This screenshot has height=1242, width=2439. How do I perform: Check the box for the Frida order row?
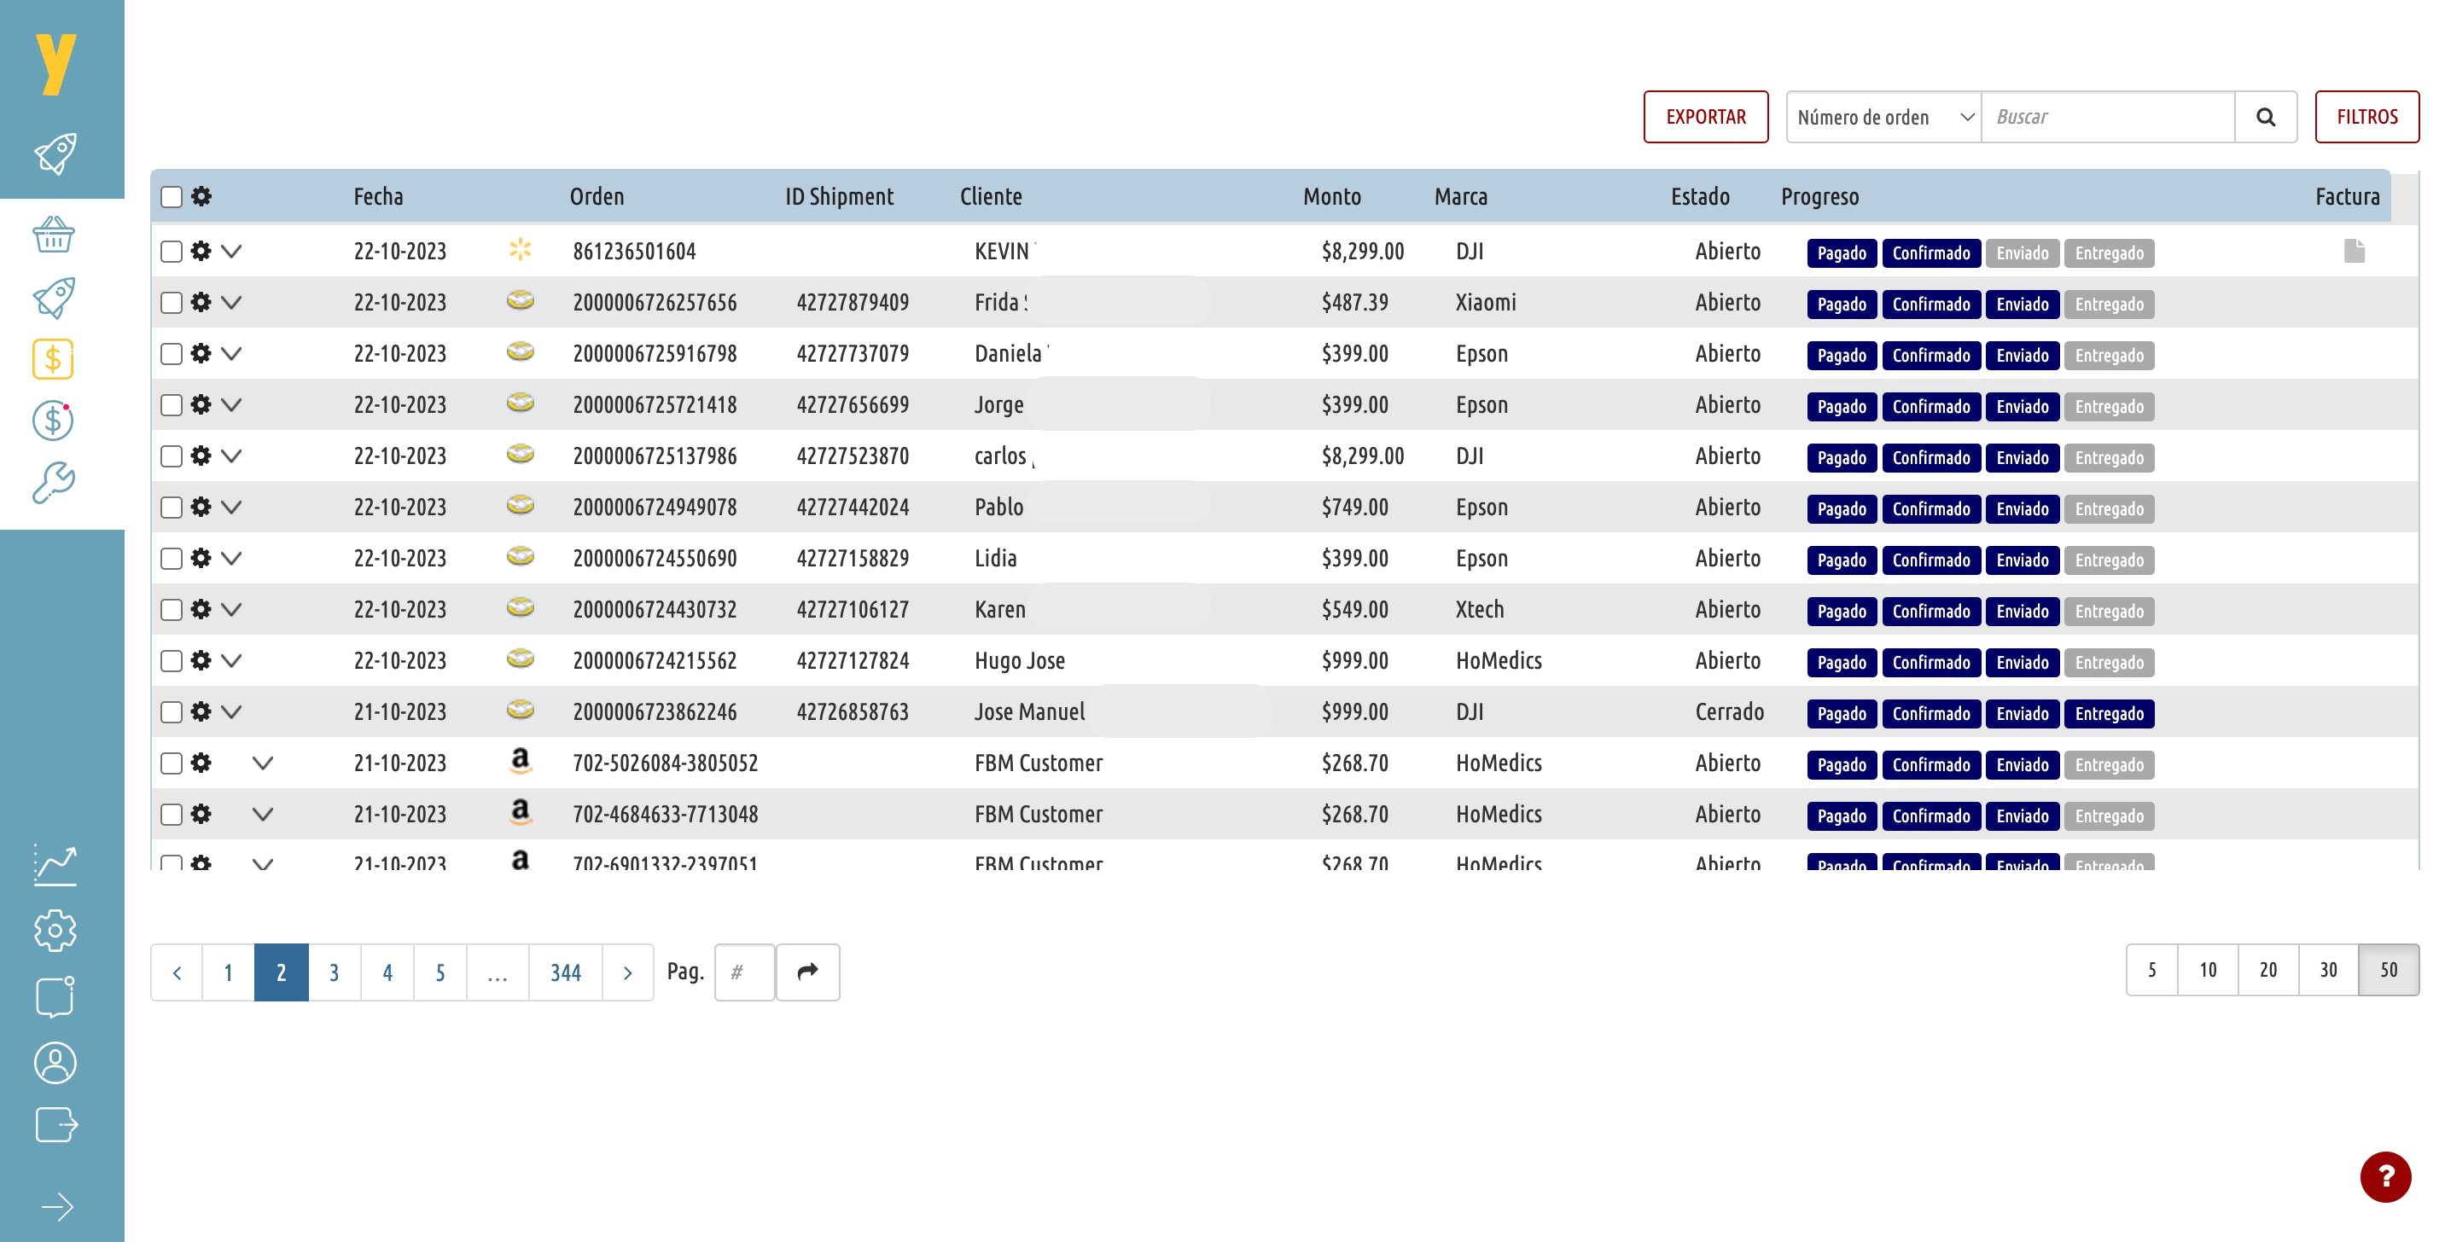[172, 303]
